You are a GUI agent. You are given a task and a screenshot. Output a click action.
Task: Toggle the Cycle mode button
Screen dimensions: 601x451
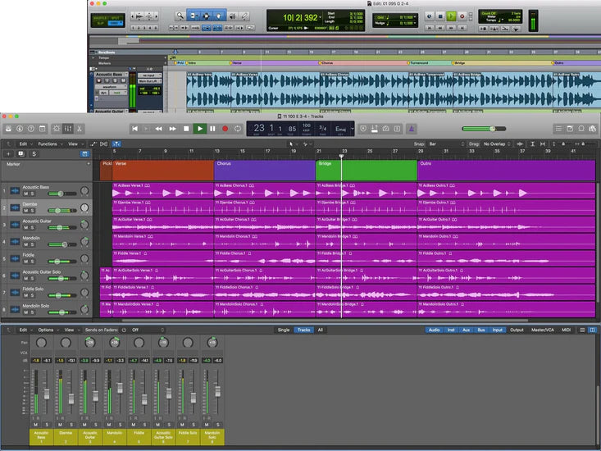[239, 129]
